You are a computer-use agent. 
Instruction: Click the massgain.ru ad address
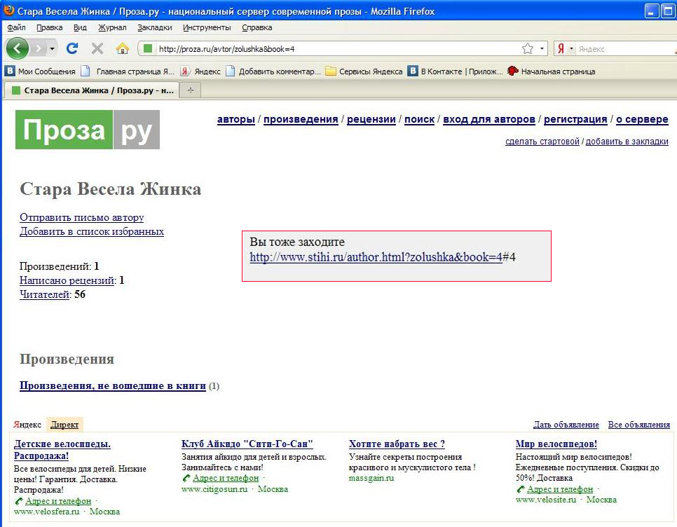coord(371,478)
